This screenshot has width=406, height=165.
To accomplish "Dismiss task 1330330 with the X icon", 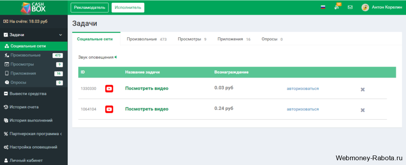I will (x=363, y=89).
